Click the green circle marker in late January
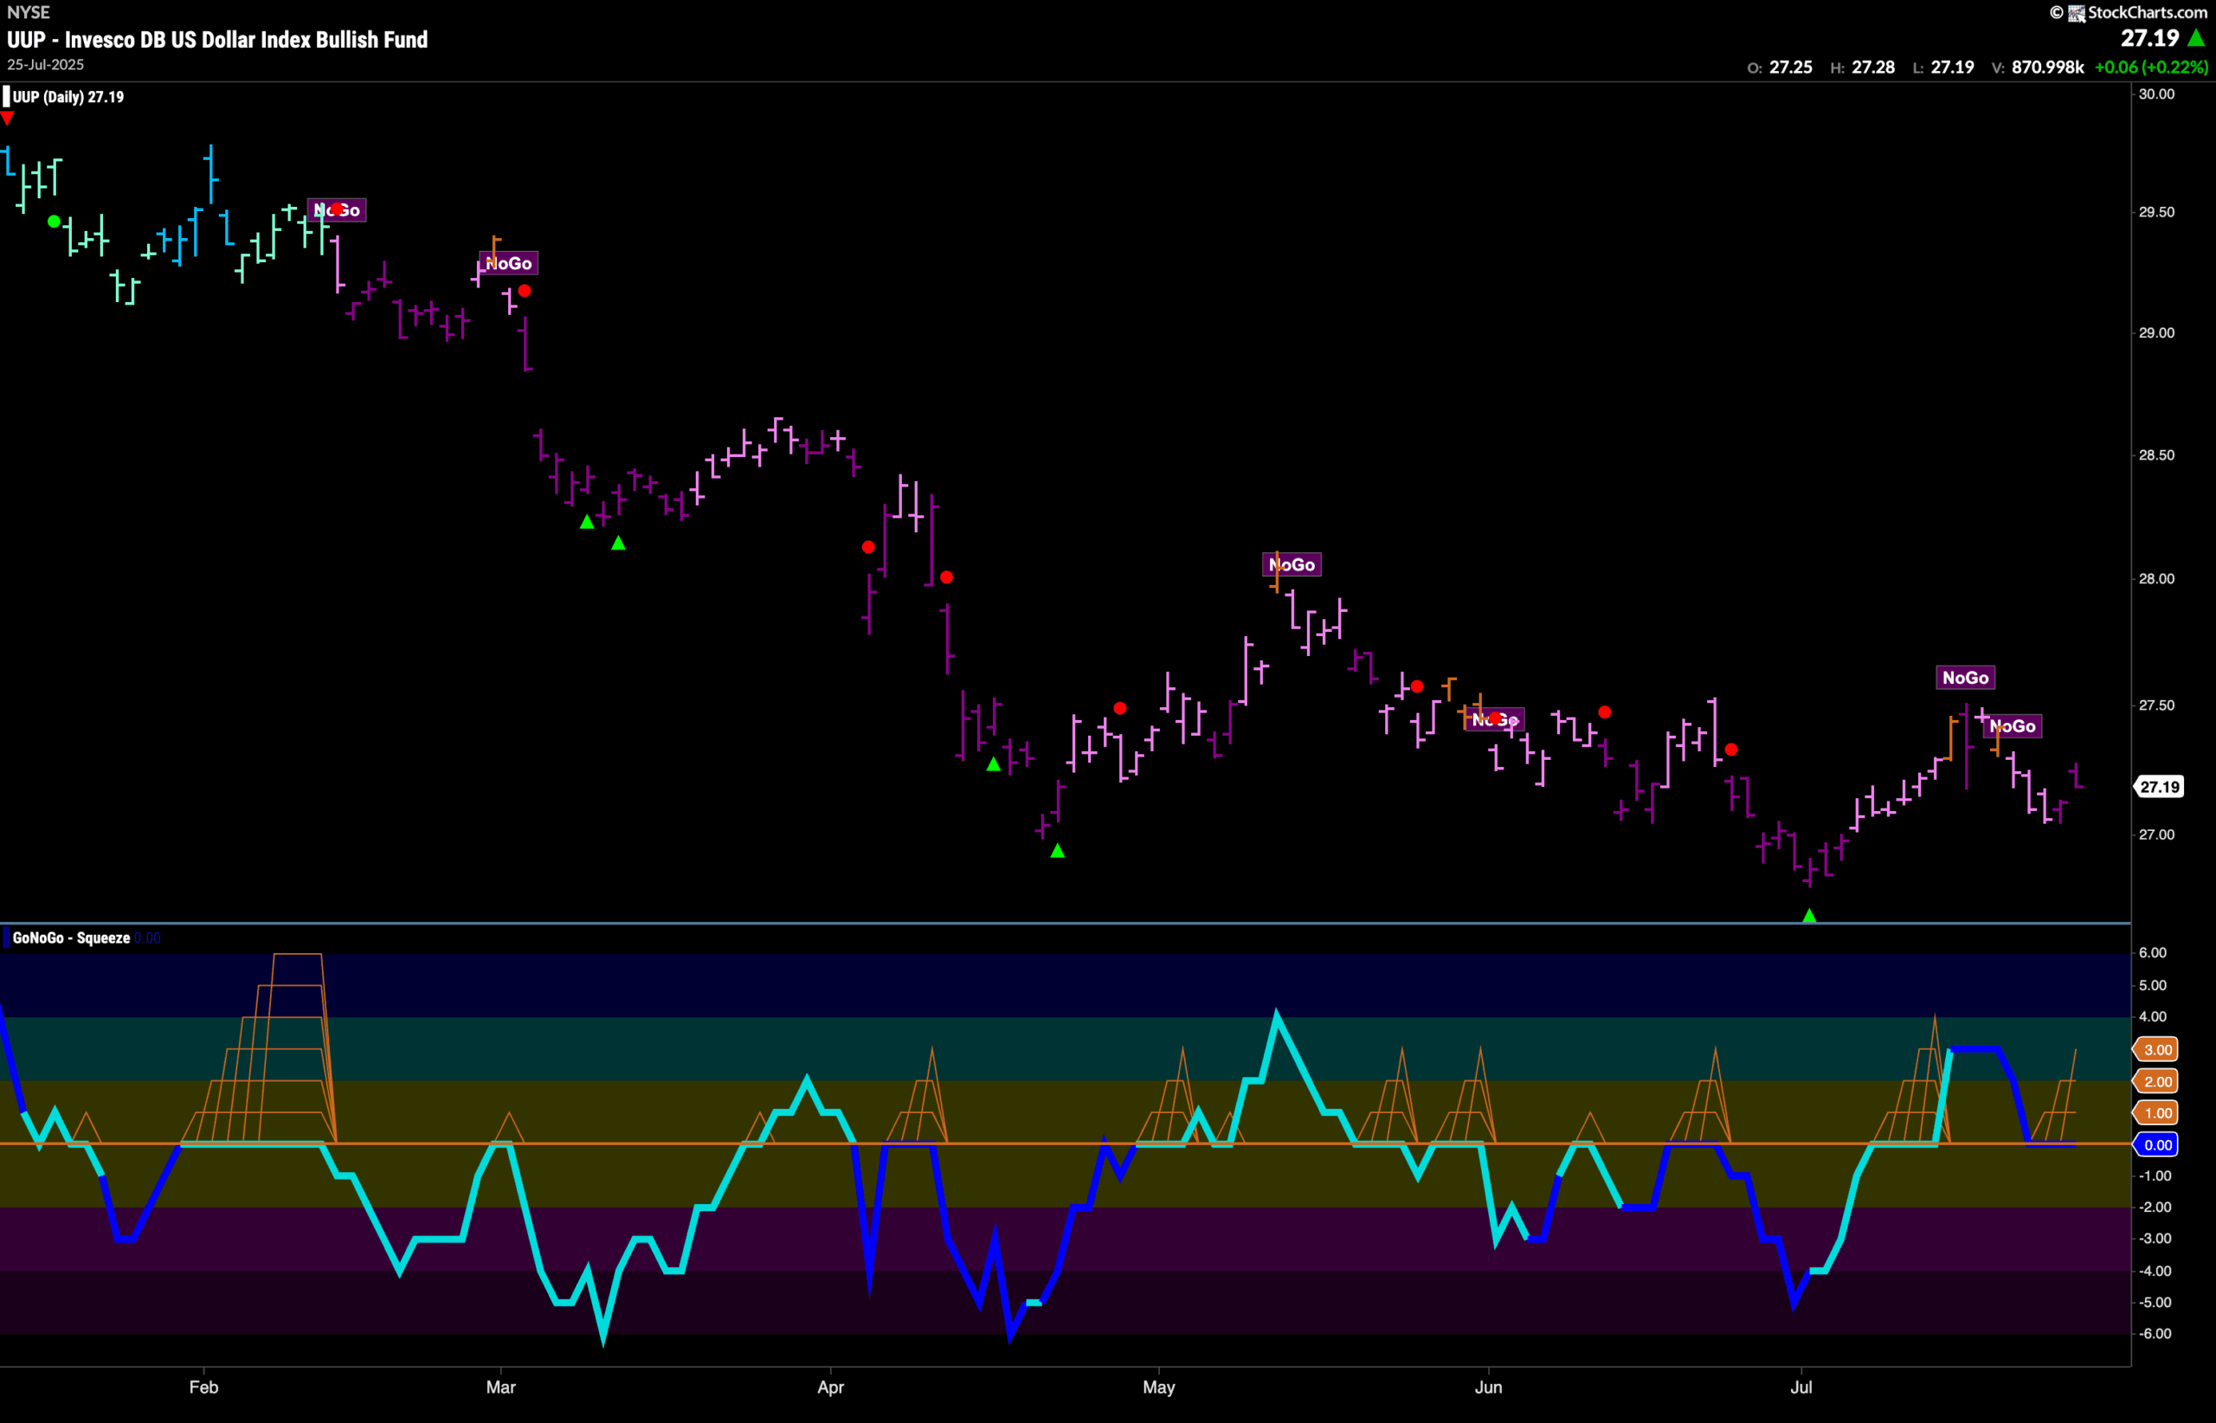The image size is (2216, 1423). tap(55, 222)
